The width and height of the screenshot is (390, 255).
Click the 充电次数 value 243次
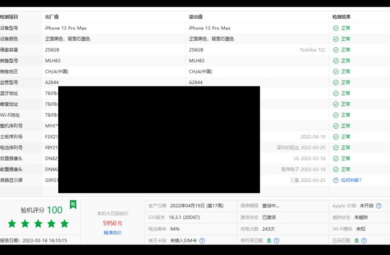point(268,229)
